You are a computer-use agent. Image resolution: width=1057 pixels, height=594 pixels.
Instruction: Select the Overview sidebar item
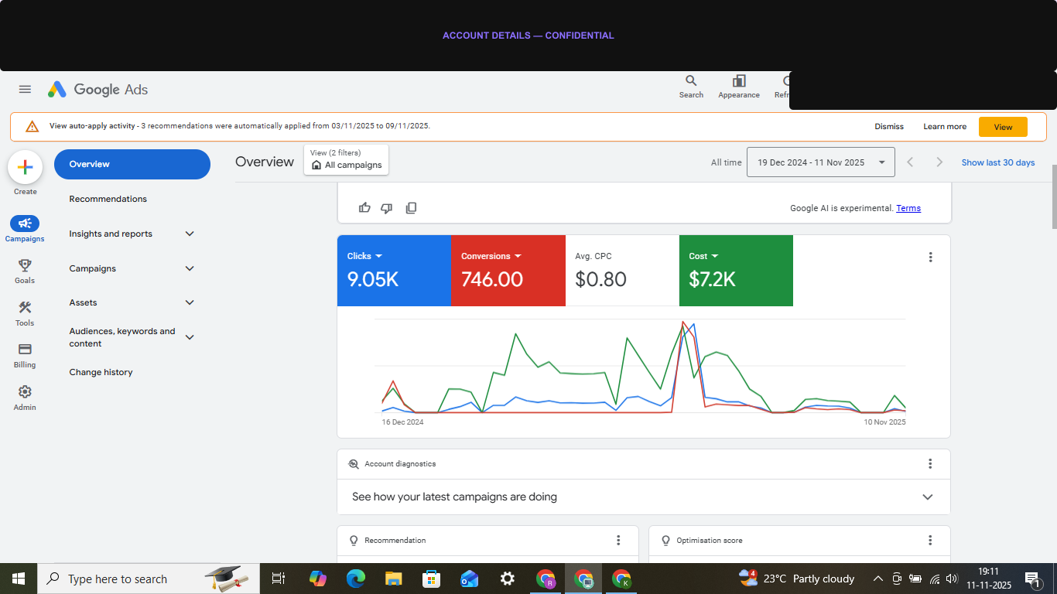132,164
